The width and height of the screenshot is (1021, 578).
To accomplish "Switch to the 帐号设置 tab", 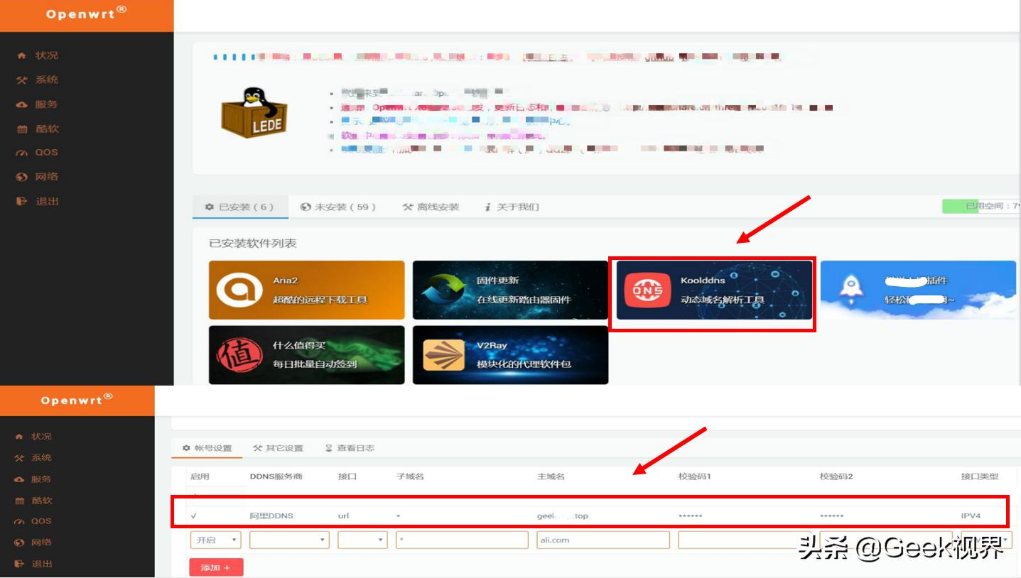I will 207,448.
